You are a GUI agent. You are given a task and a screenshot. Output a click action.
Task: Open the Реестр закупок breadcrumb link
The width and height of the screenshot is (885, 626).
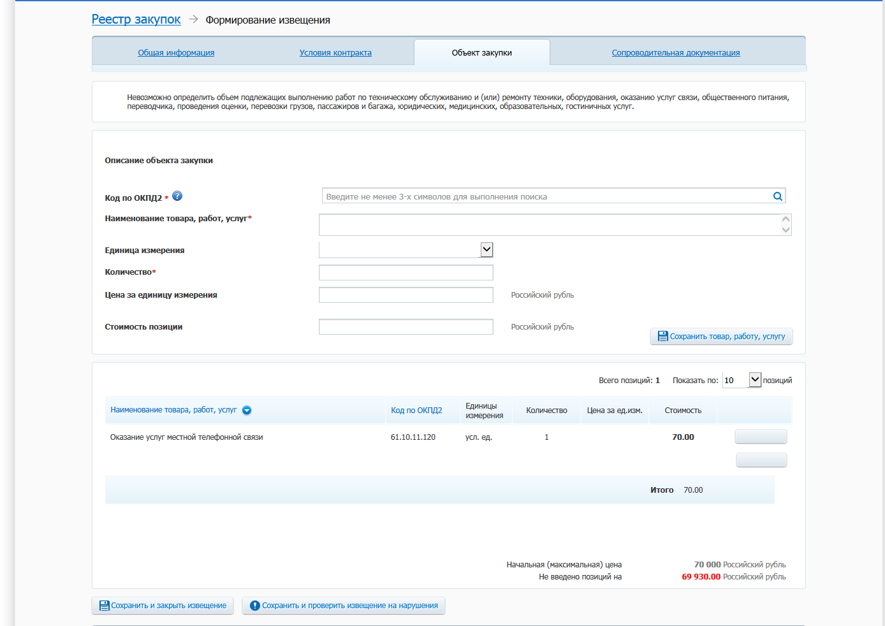tap(136, 20)
